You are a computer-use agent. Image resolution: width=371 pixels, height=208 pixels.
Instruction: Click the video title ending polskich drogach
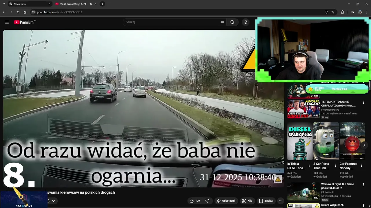point(81,192)
